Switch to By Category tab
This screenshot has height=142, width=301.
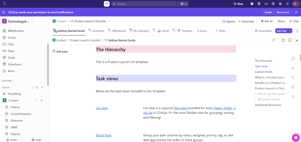(140, 31)
